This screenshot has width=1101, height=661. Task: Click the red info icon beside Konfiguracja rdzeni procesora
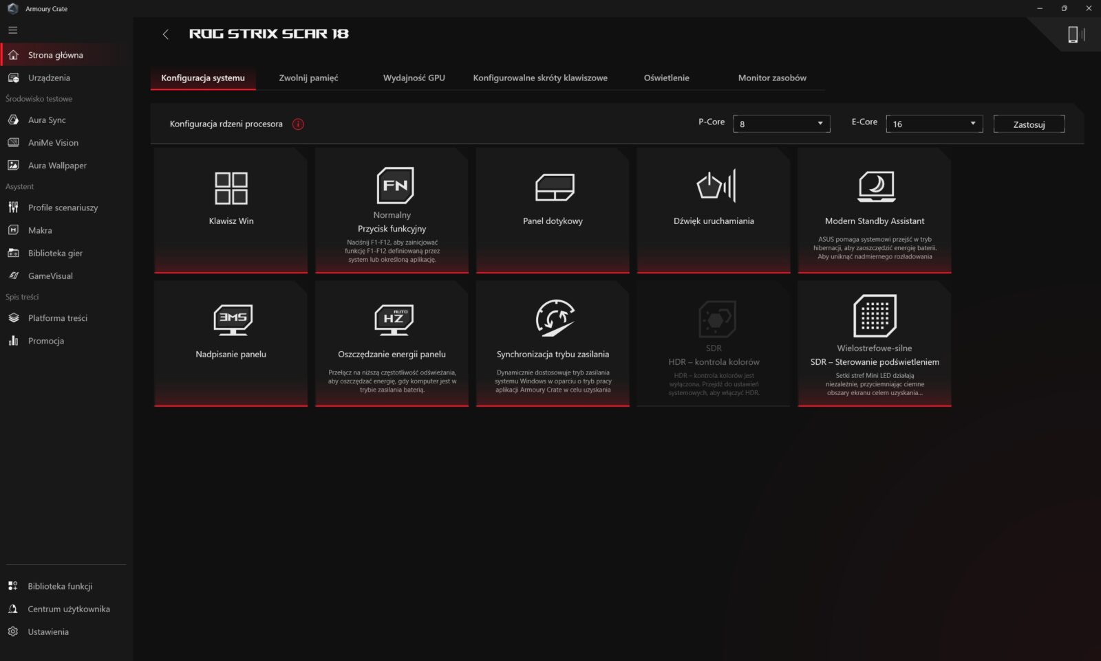click(x=298, y=124)
